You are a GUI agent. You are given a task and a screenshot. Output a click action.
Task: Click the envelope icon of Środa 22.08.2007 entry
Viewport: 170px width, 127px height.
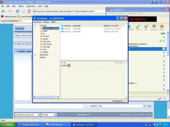click(62, 31)
